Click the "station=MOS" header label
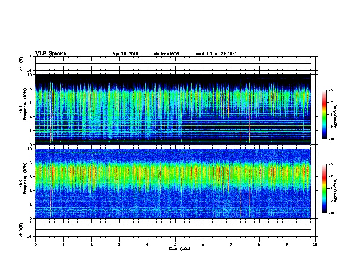Viewport: 355px width, 274px height. (167, 54)
